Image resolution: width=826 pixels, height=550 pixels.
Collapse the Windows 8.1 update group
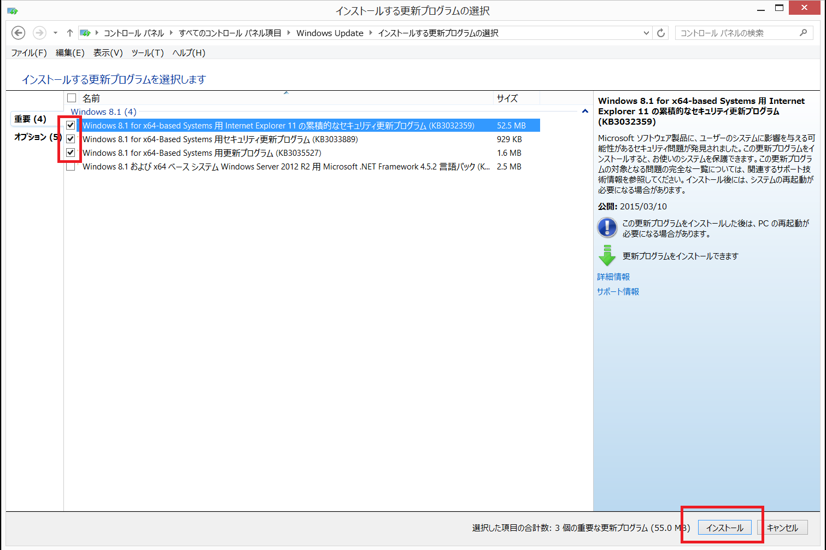coord(585,112)
